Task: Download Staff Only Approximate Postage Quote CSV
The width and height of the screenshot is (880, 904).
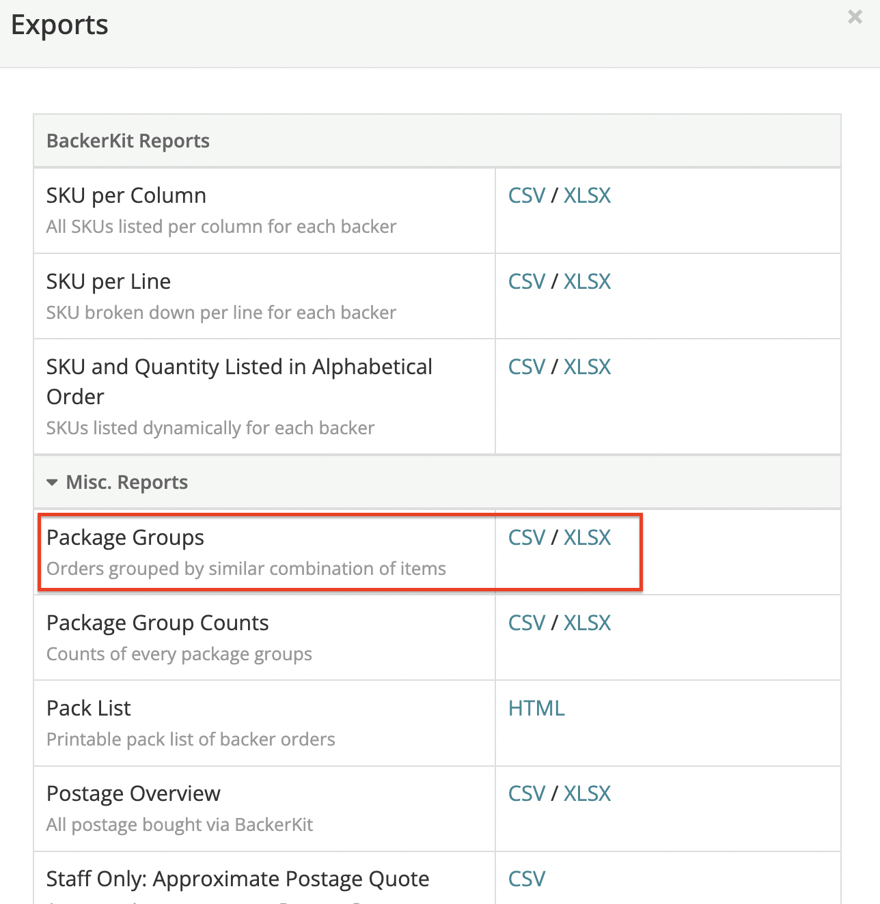Action: coord(527,879)
